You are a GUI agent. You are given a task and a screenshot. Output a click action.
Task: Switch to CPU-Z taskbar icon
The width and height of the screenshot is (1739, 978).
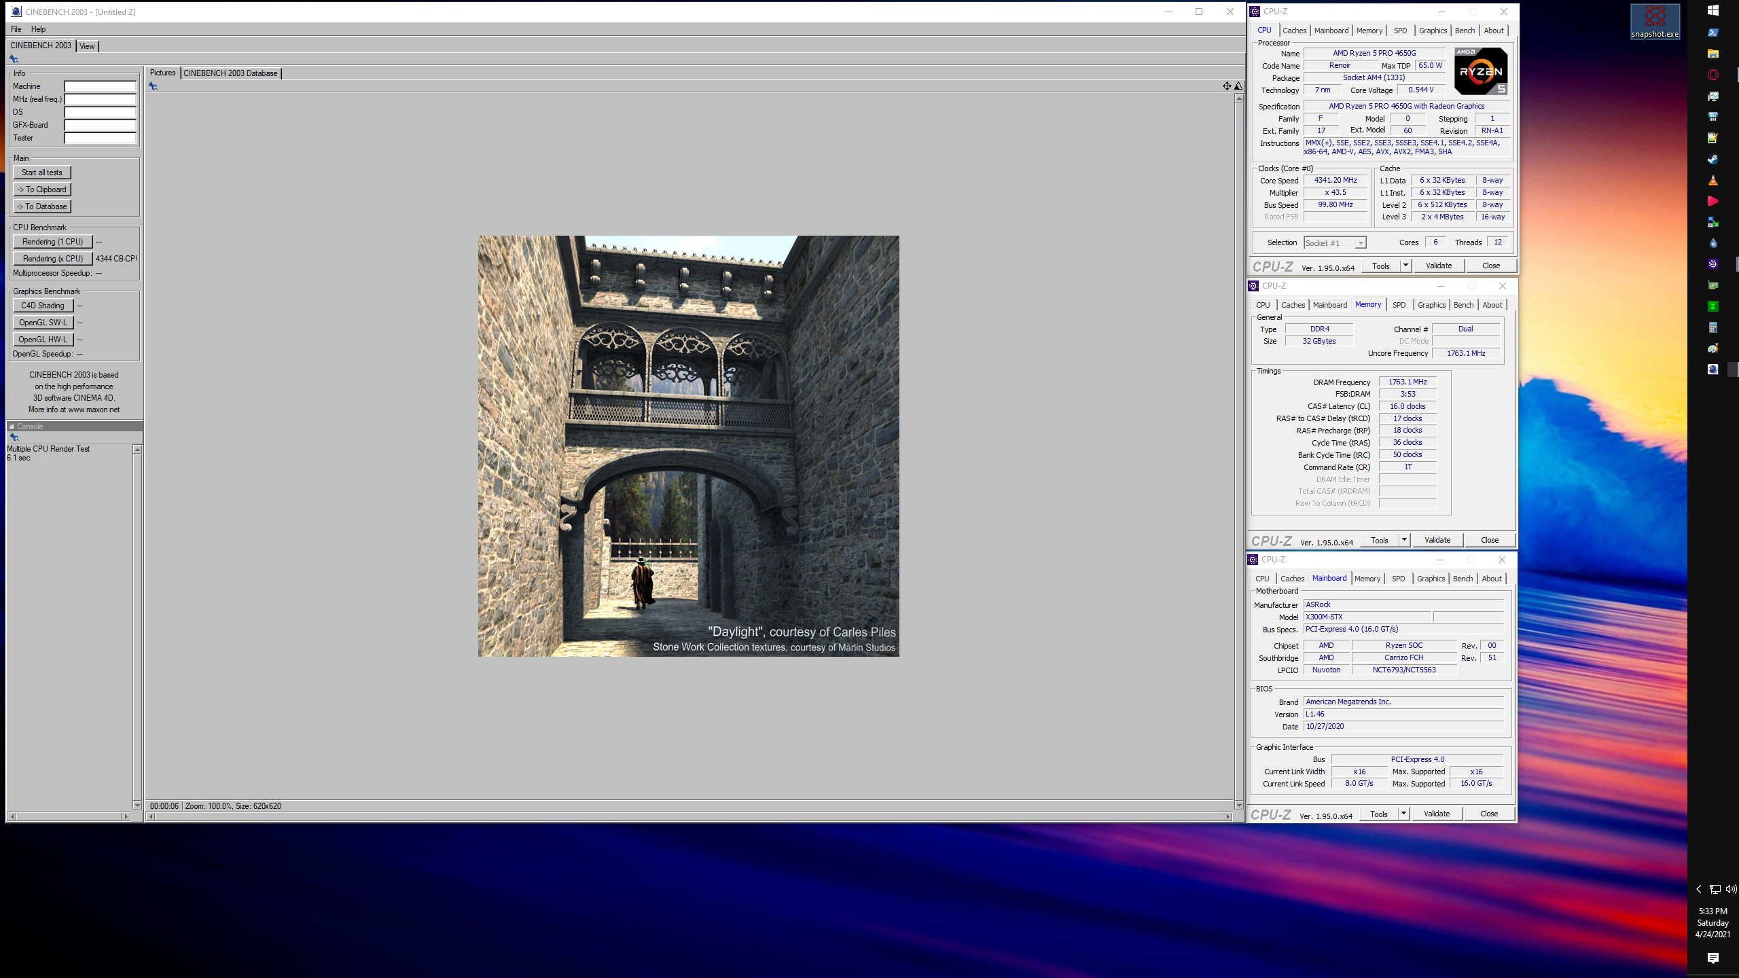tap(1713, 264)
